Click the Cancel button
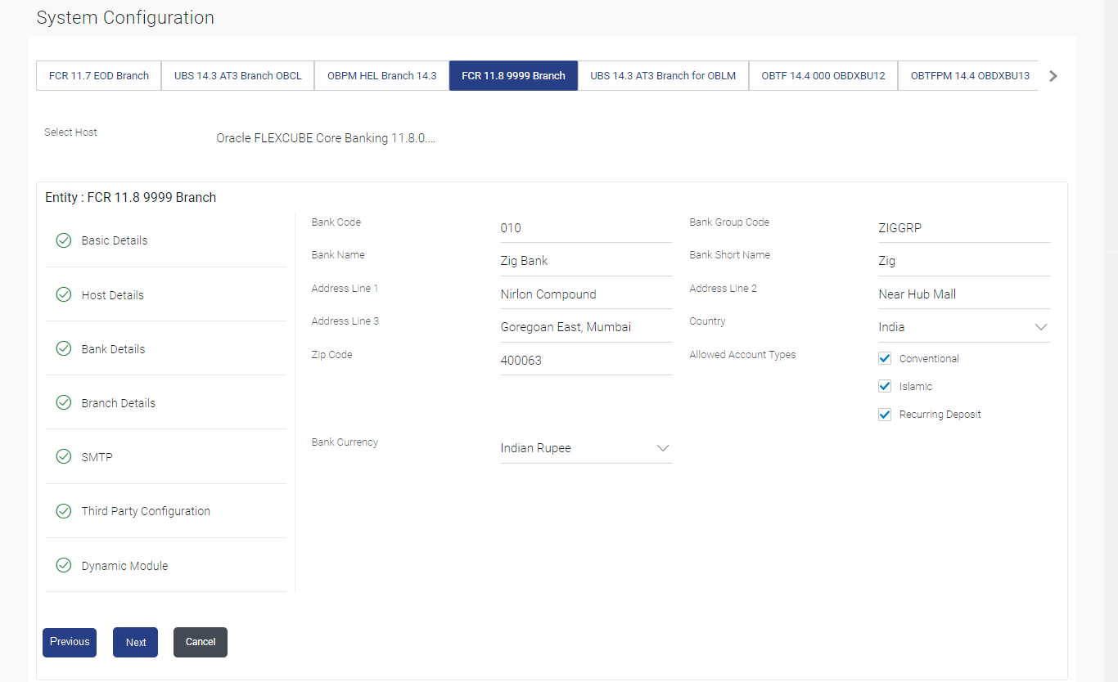Image resolution: width=1118 pixels, height=682 pixels. 201,642
